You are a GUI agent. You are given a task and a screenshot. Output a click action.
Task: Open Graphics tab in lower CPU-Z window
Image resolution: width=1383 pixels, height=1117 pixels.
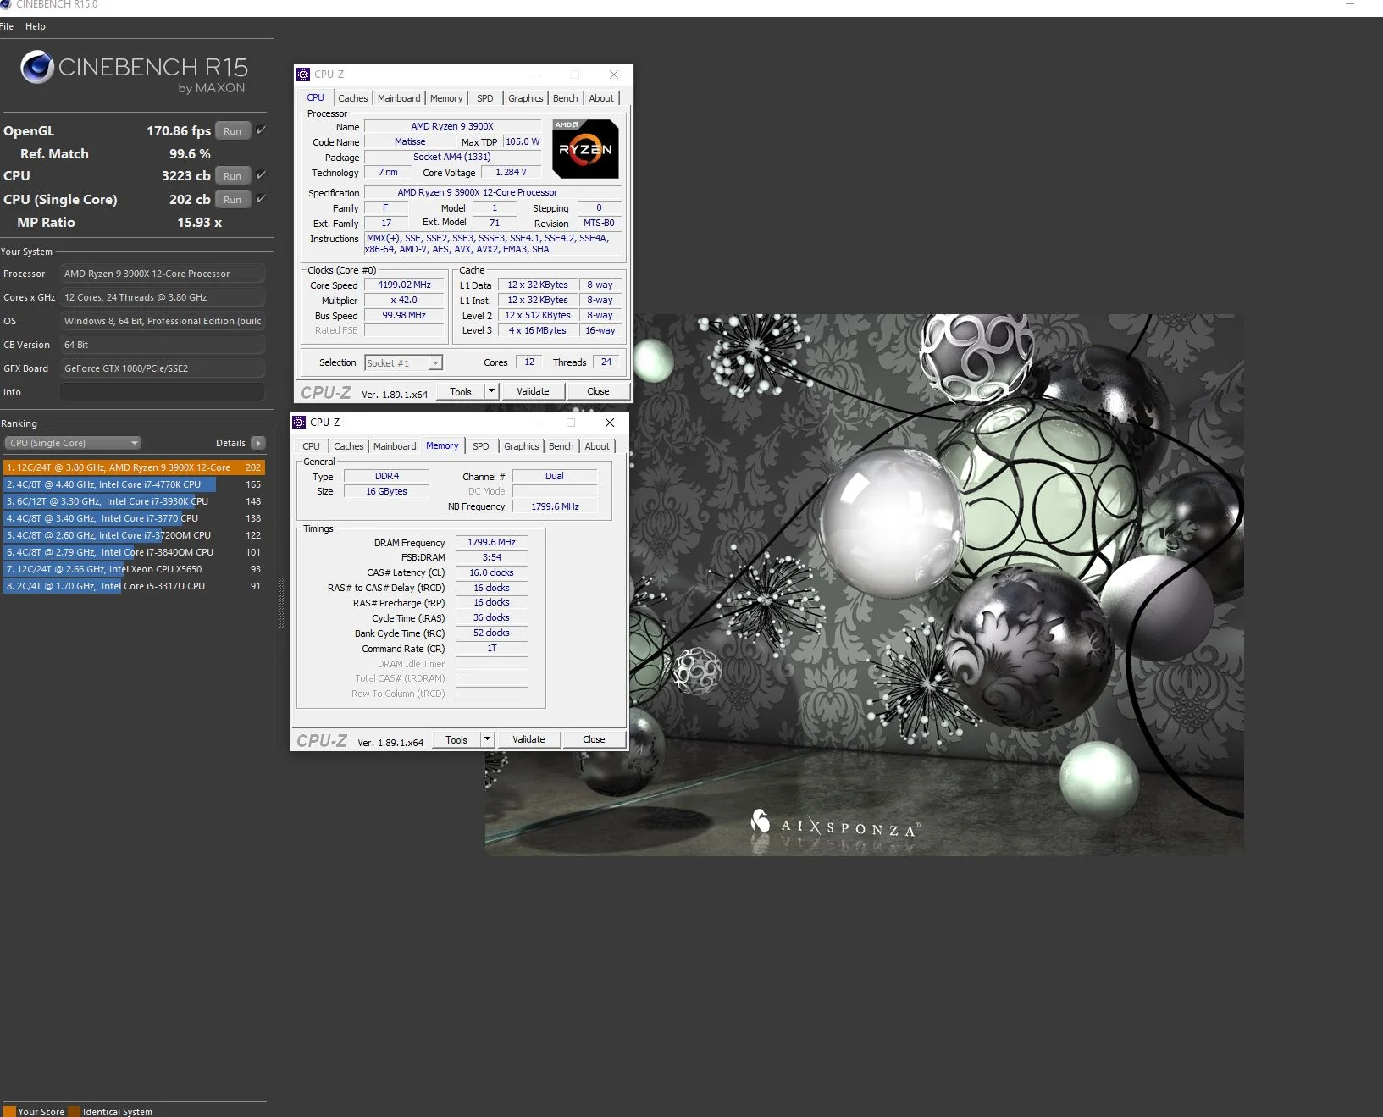pos(522,446)
